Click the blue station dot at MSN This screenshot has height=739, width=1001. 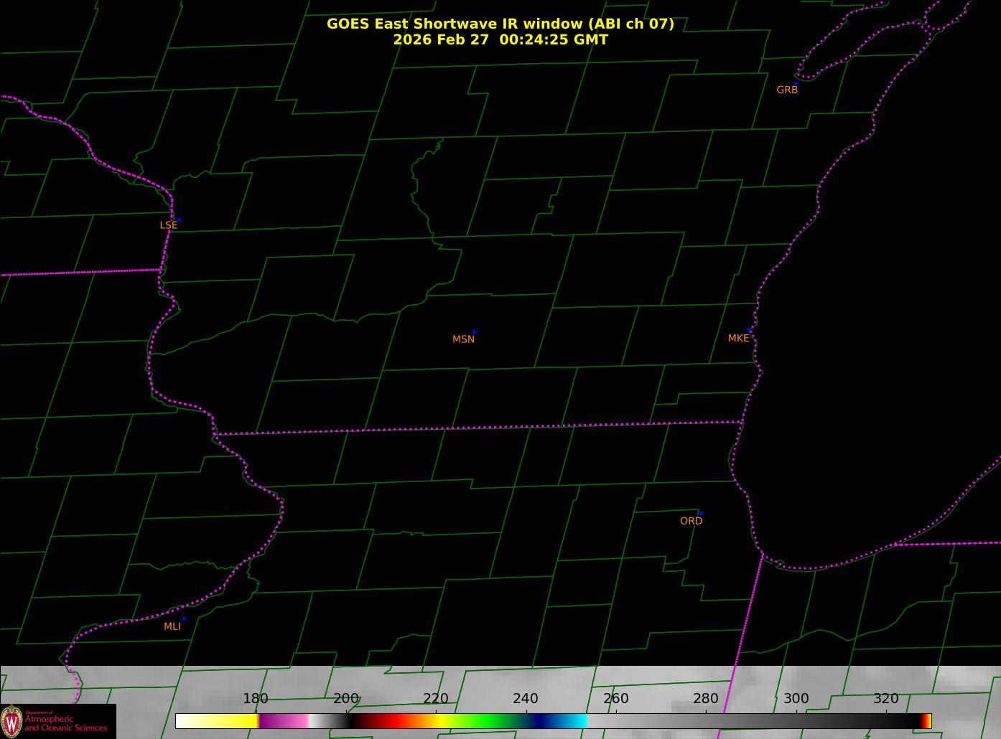coord(474,332)
